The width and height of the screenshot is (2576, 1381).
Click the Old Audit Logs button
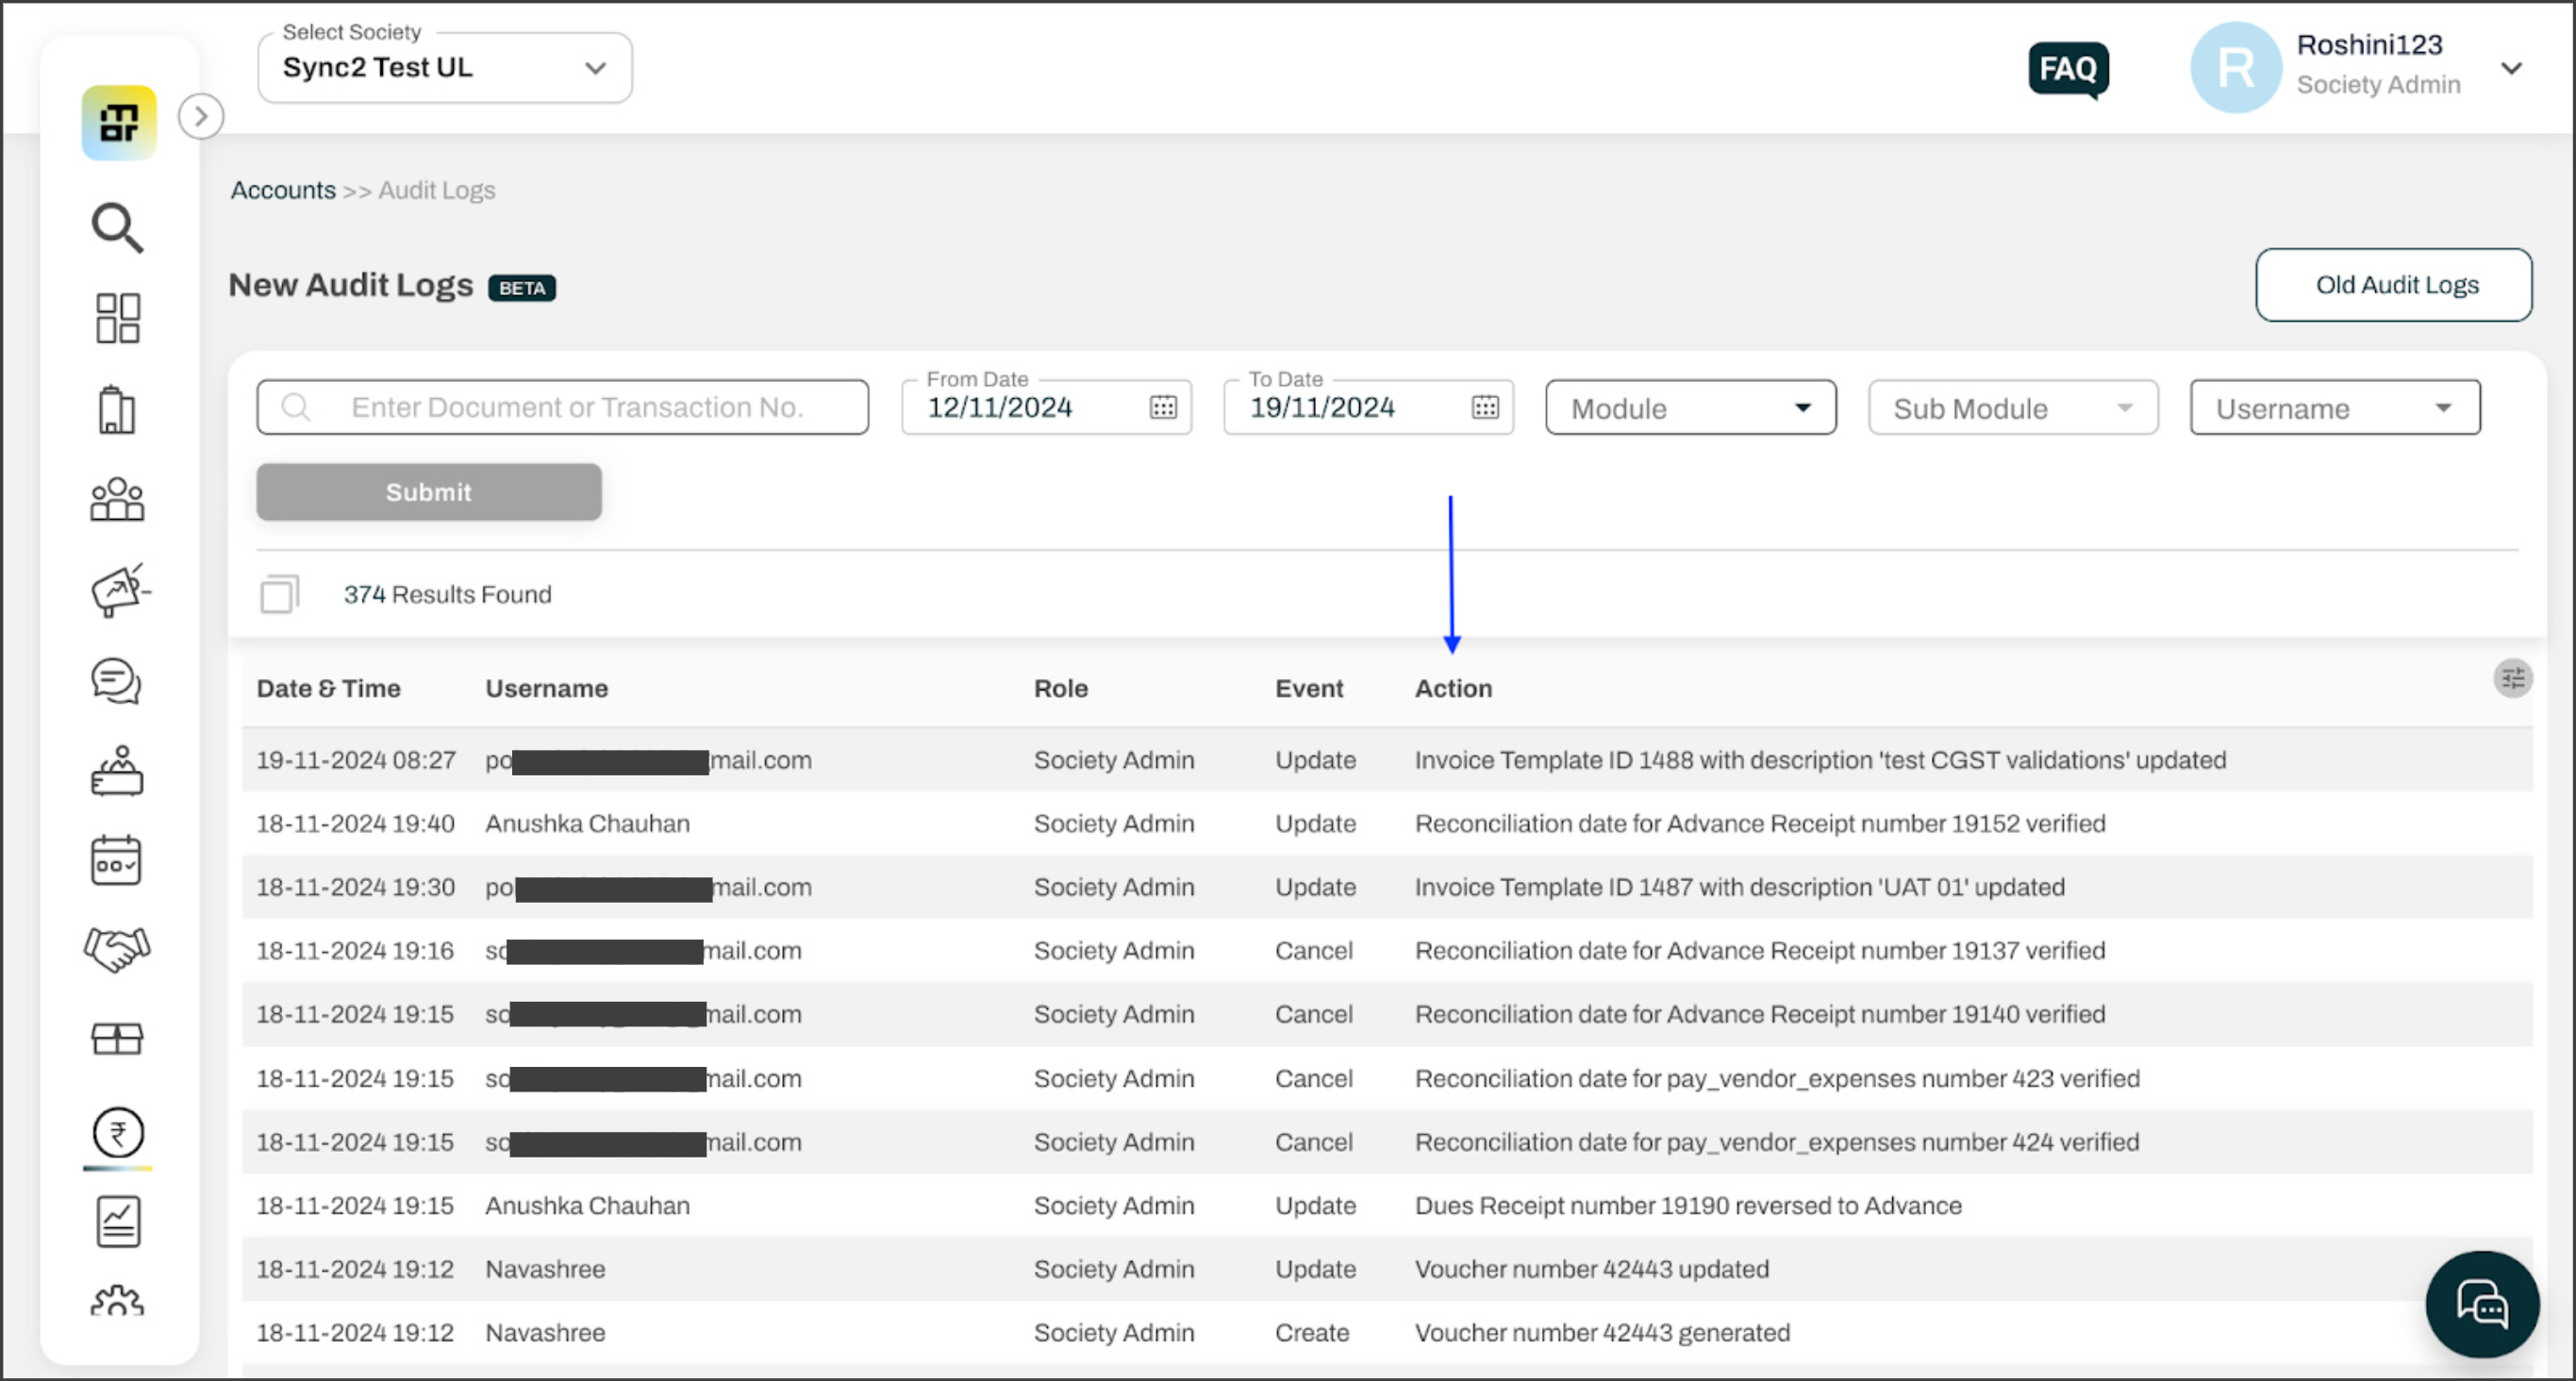coord(2393,285)
